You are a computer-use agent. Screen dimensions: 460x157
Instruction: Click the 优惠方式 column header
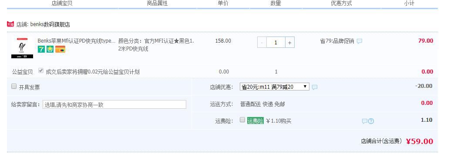click(x=341, y=3)
